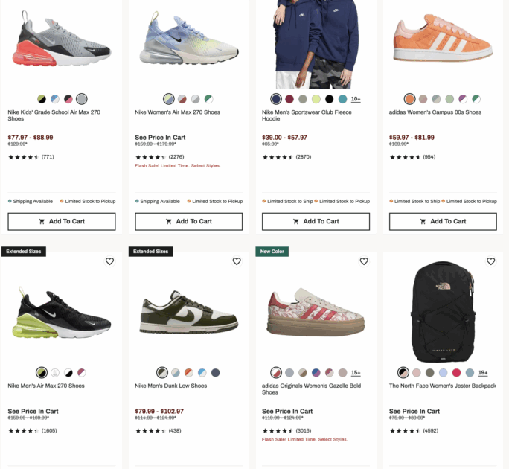
Task: Choose orange swatch for adidas Campus 00s
Action: click(409, 99)
